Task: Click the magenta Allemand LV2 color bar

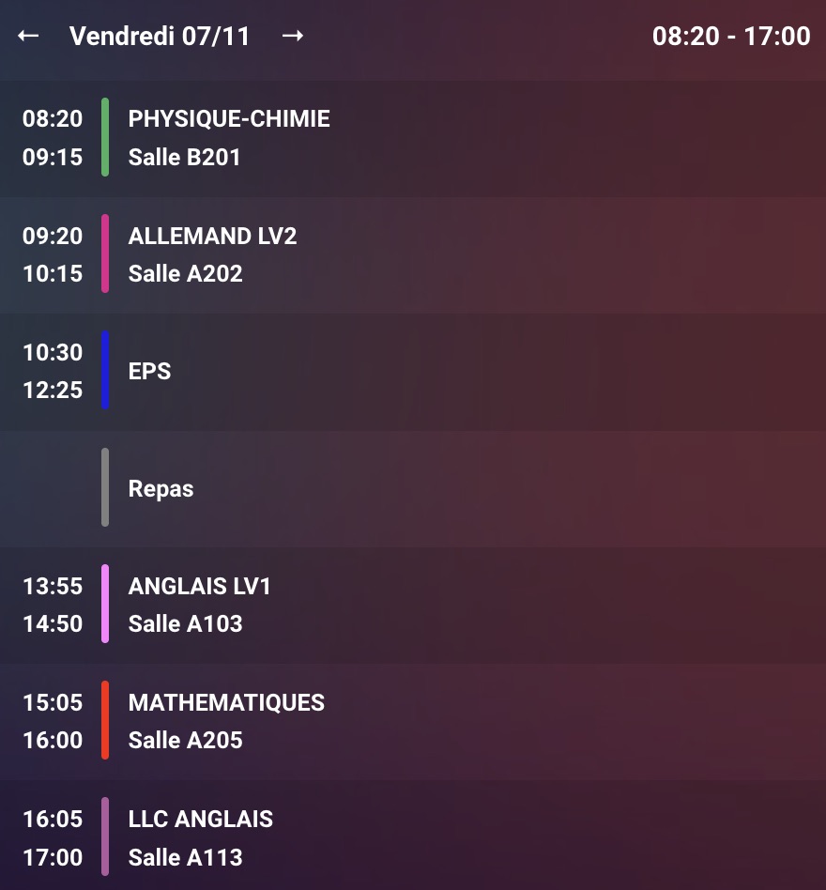Action: [105, 253]
